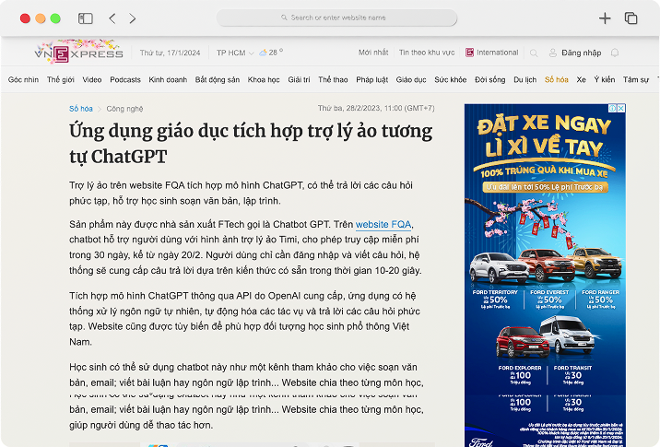
Task: Open the Góc nhìn menu
Action: [x=24, y=79]
